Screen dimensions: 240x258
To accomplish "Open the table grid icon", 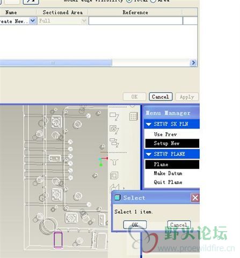I will [x=133, y=116].
